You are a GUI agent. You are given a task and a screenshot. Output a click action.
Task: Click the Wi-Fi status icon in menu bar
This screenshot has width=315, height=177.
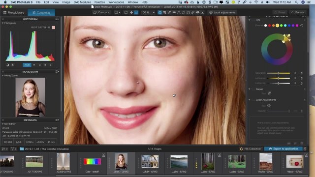point(256,2)
